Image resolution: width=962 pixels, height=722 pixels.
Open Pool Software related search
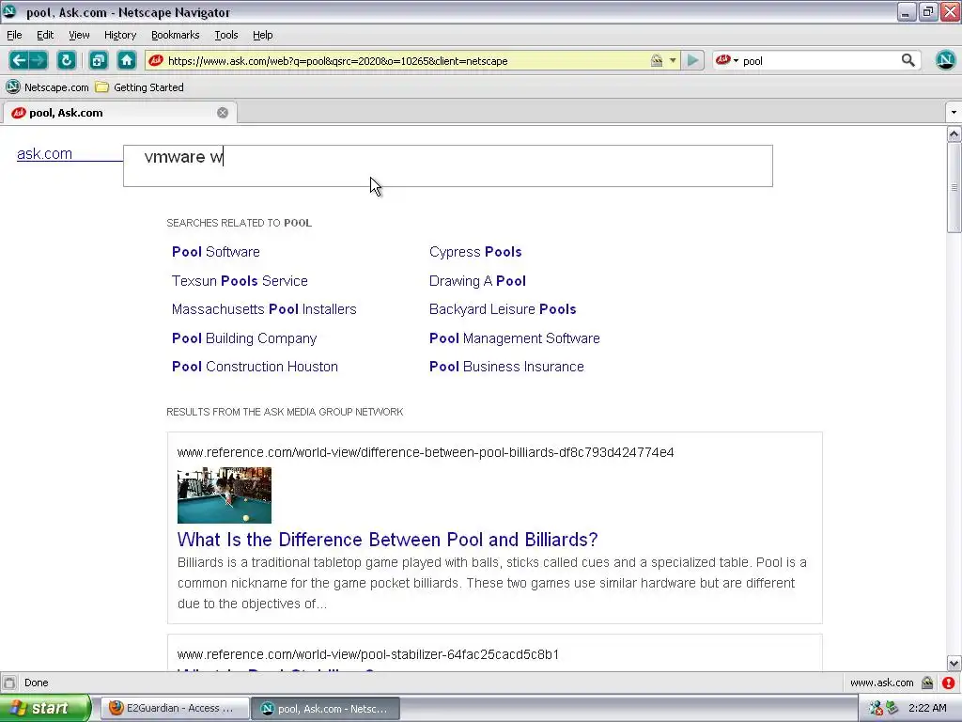(x=215, y=252)
